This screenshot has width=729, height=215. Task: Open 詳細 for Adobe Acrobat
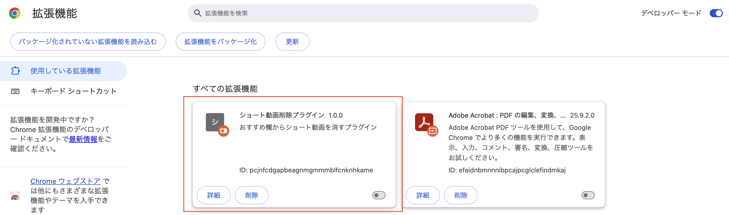[x=423, y=195]
